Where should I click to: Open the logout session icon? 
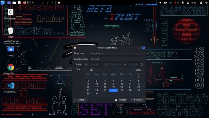coord(206,3)
